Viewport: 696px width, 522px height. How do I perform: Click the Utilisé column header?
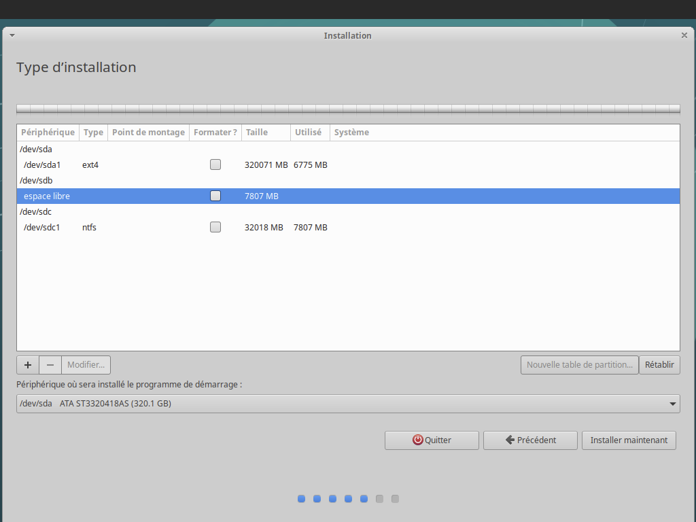[310, 133]
